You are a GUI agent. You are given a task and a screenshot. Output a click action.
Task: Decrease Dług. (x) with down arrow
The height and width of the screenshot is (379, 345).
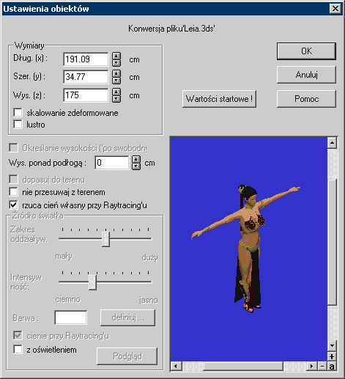pos(116,63)
